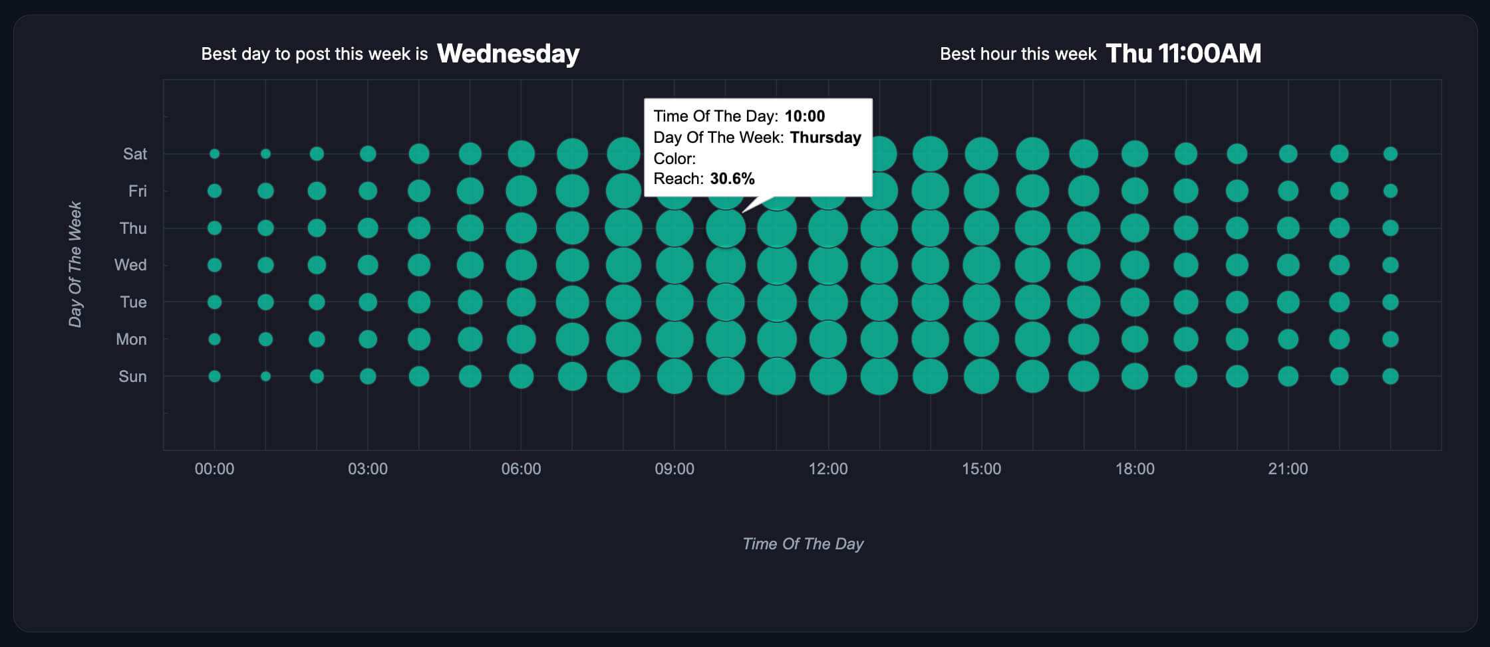This screenshot has width=1490, height=647.
Task: Select the Tuesday 18:00 bubble
Action: 1135,302
